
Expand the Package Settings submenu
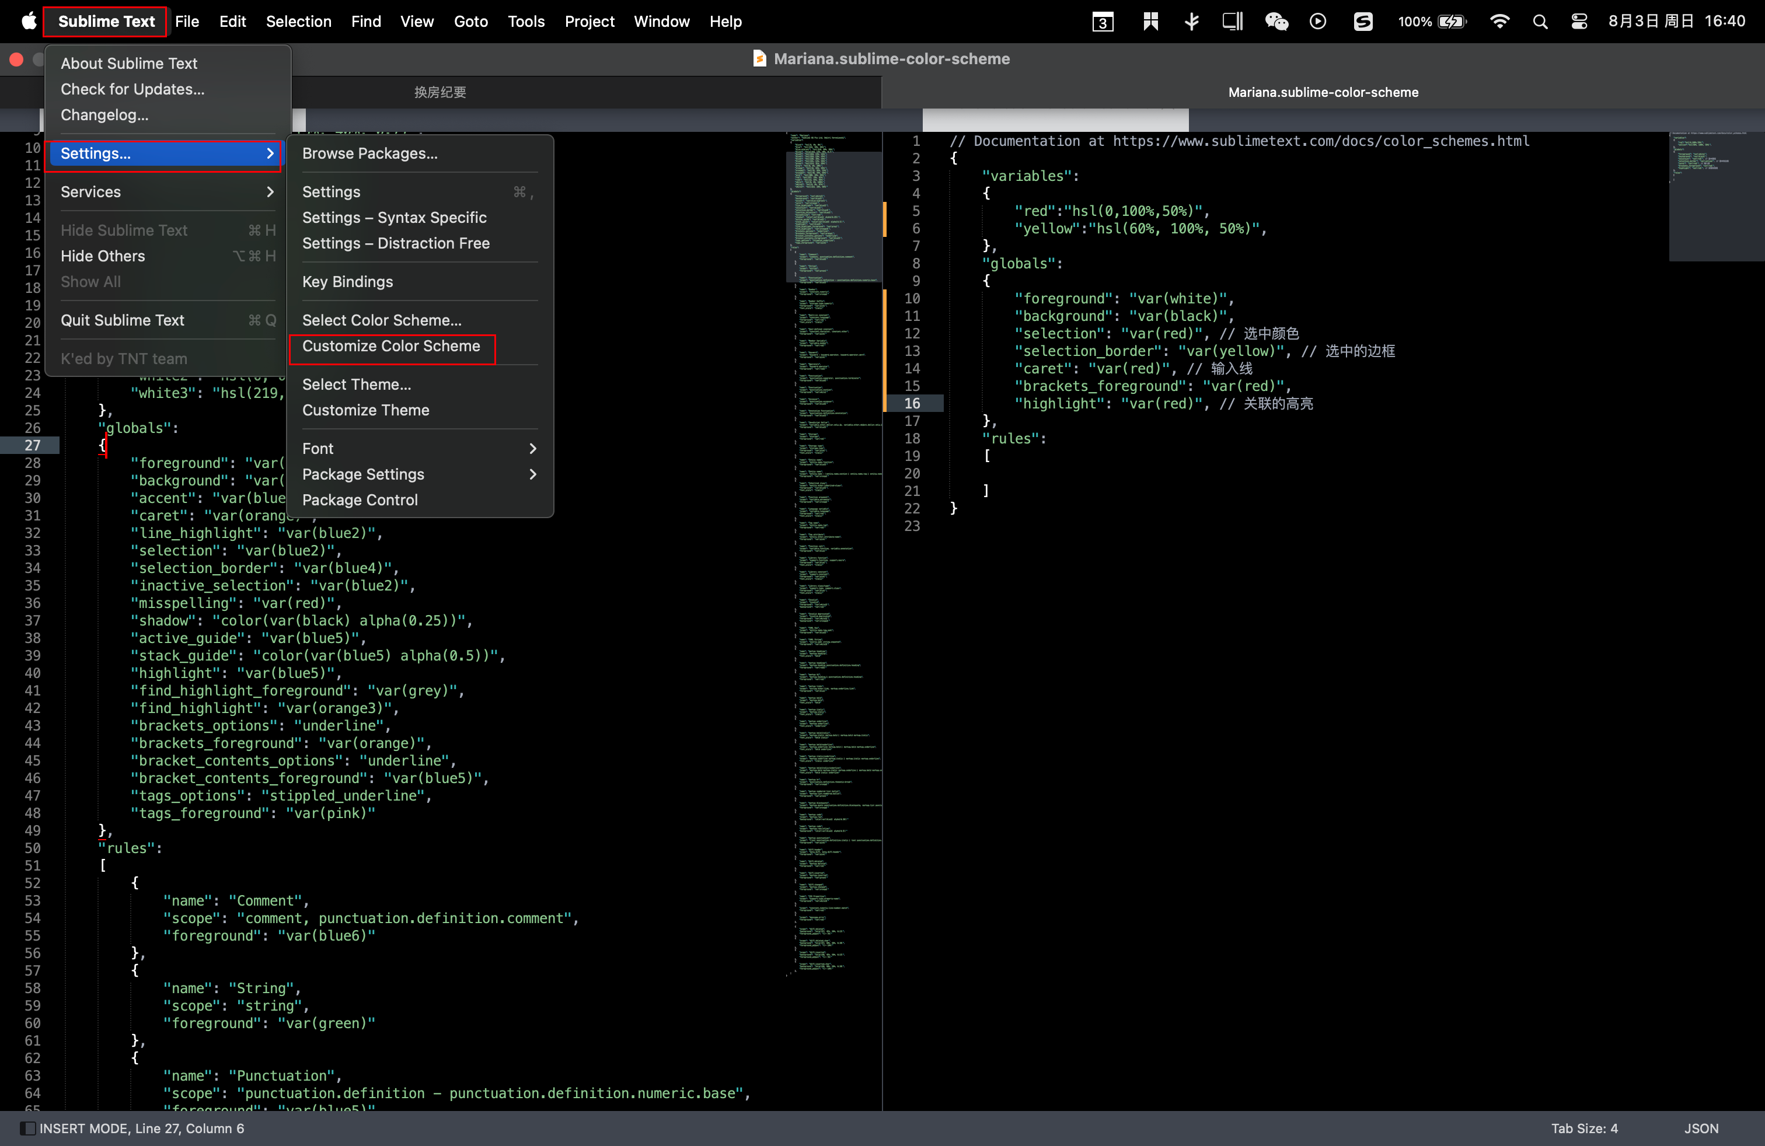(x=420, y=474)
